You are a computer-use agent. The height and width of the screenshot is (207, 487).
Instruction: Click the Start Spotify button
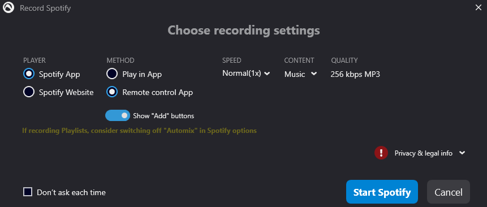coord(382,192)
